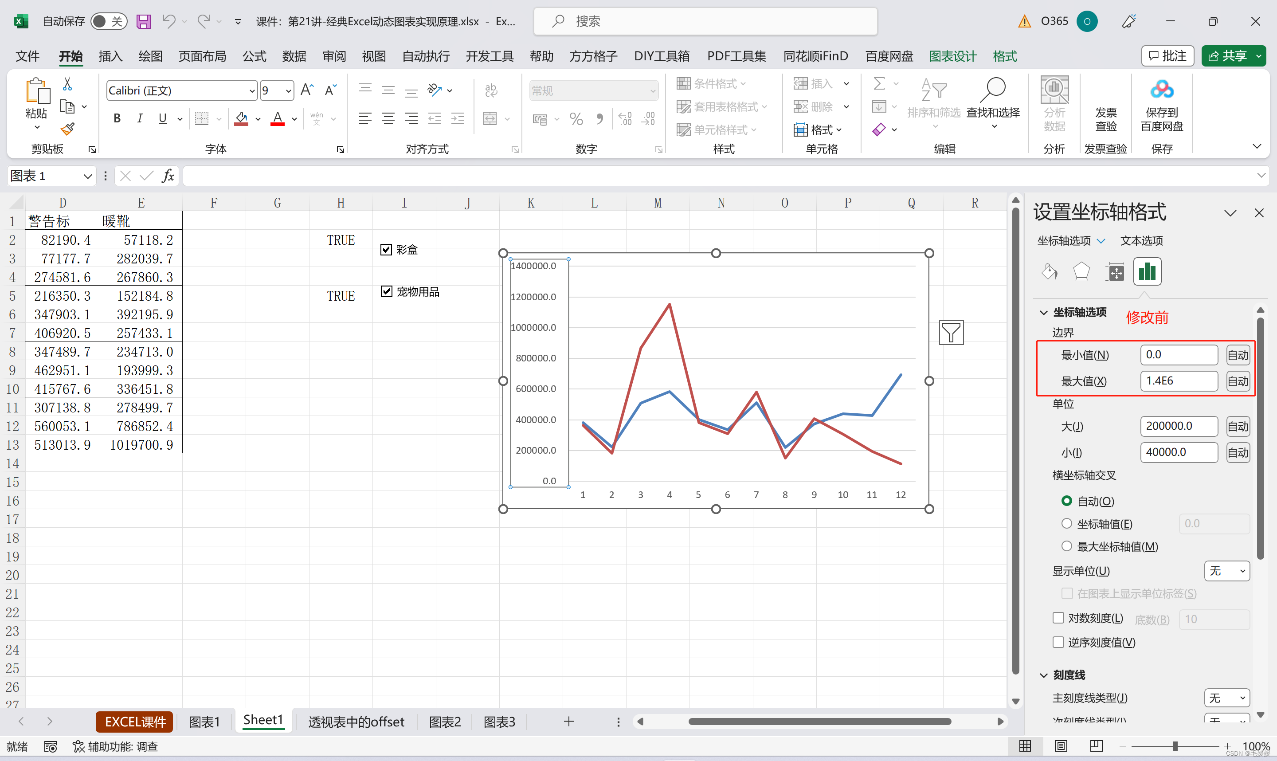Click the percent style icon
This screenshot has height=761, width=1277.
(x=576, y=119)
